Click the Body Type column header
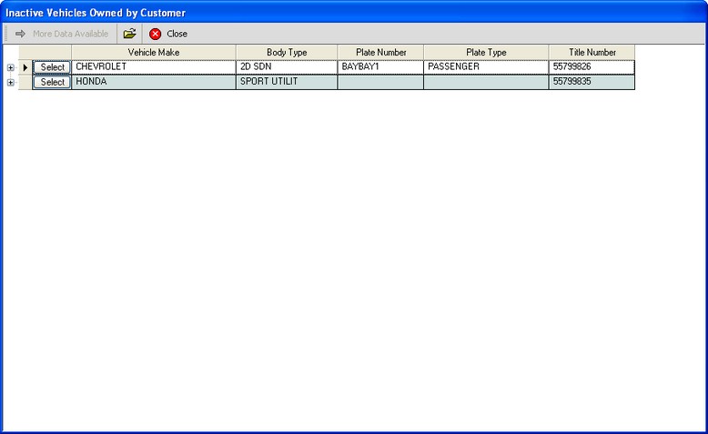This screenshot has width=708, height=434. pyautogui.click(x=286, y=53)
